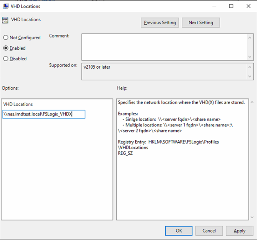
Task: Apply the policy setting changes
Action: 240,231
